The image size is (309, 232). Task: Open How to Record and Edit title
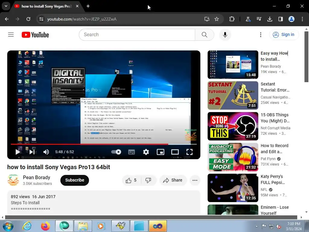(x=274, y=149)
